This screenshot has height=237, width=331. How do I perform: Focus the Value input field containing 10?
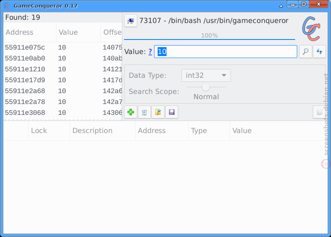tap(226, 52)
